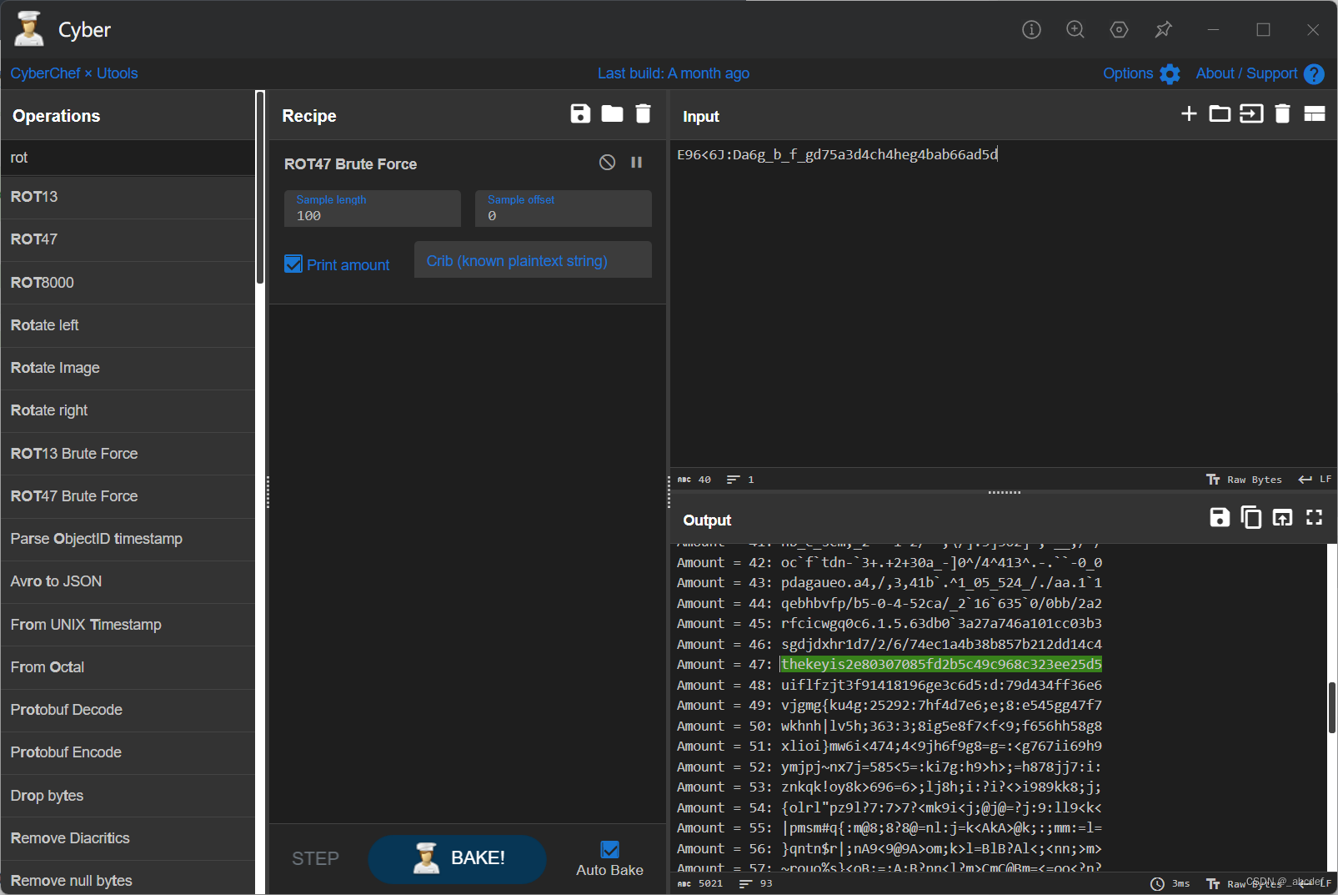Zoom in using the title bar magnifier
1338x895 pixels.
[x=1075, y=30]
